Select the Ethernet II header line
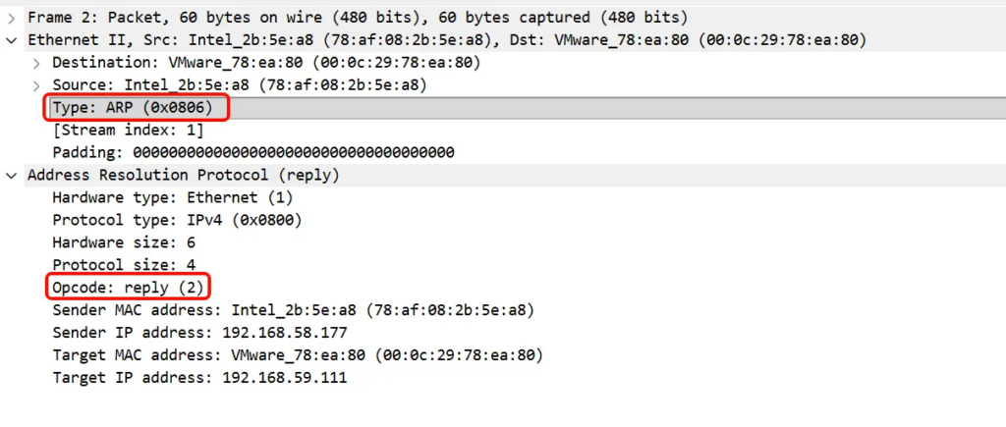 447,40
